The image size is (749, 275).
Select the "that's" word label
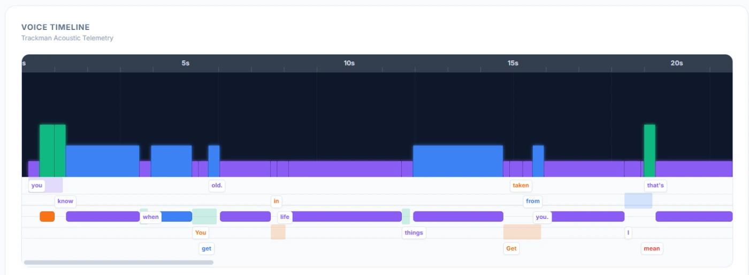point(655,186)
